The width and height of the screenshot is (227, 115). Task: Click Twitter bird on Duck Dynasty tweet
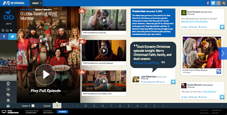point(222,27)
